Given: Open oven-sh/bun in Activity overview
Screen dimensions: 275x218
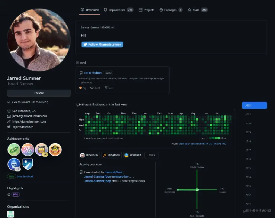Looking at the screenshot, I should 113,172.
